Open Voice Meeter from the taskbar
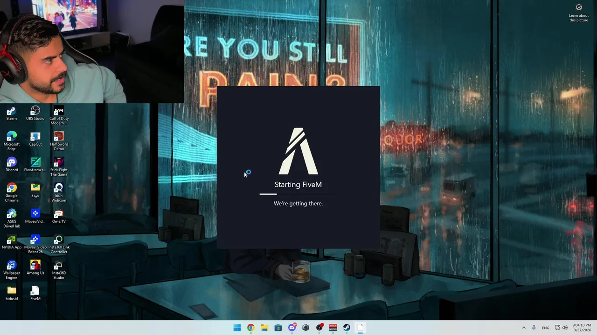Screen dimensions: 597x335 pos(333,328)
